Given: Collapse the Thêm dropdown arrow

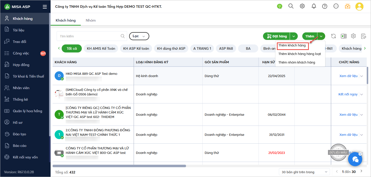Looking at the screenshot, I should pos(321,36).
